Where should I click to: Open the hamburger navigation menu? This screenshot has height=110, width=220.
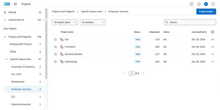coord(16,4)
